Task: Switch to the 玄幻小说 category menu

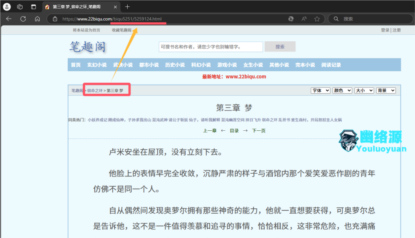Action: (96, 64)
